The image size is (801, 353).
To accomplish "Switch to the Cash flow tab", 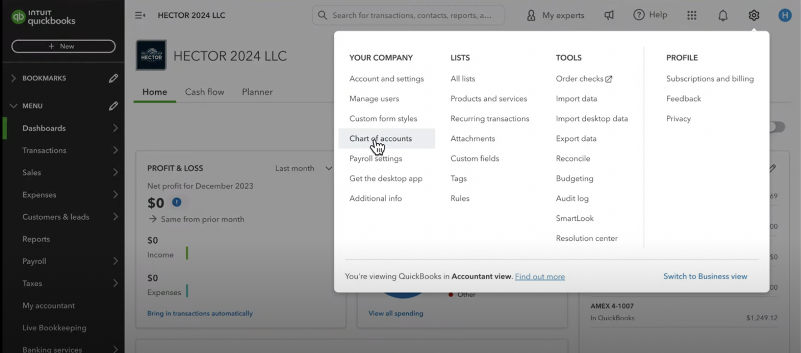I will coord(205,92).
